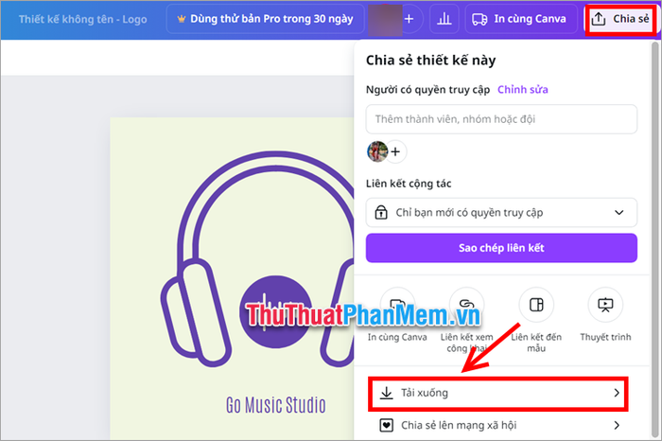
Task: Open the analytics bar chart icon
Action: pyautogui.click(x=444, y=19)
